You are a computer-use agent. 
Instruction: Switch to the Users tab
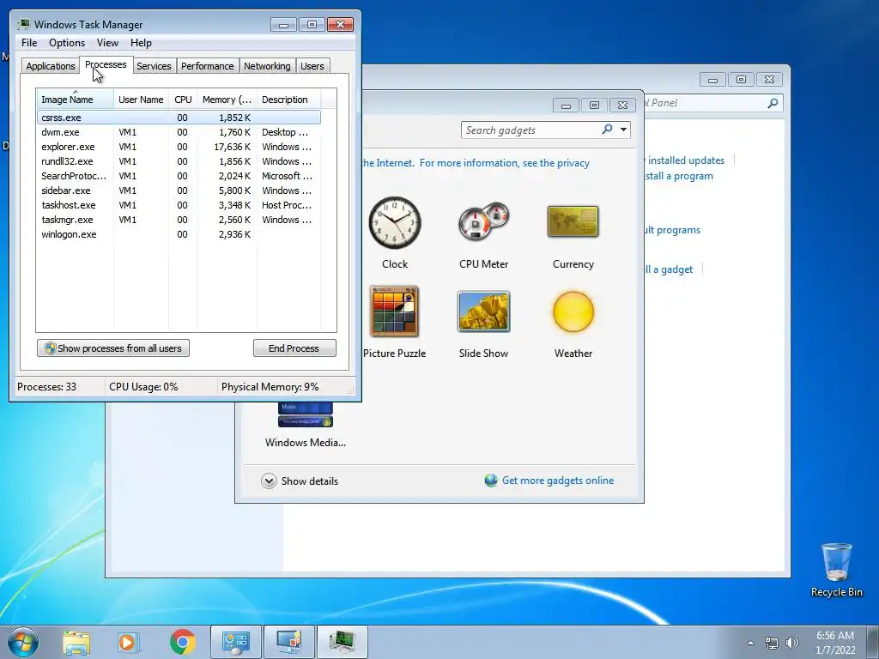pyautogui.click(x=312, y=66)
